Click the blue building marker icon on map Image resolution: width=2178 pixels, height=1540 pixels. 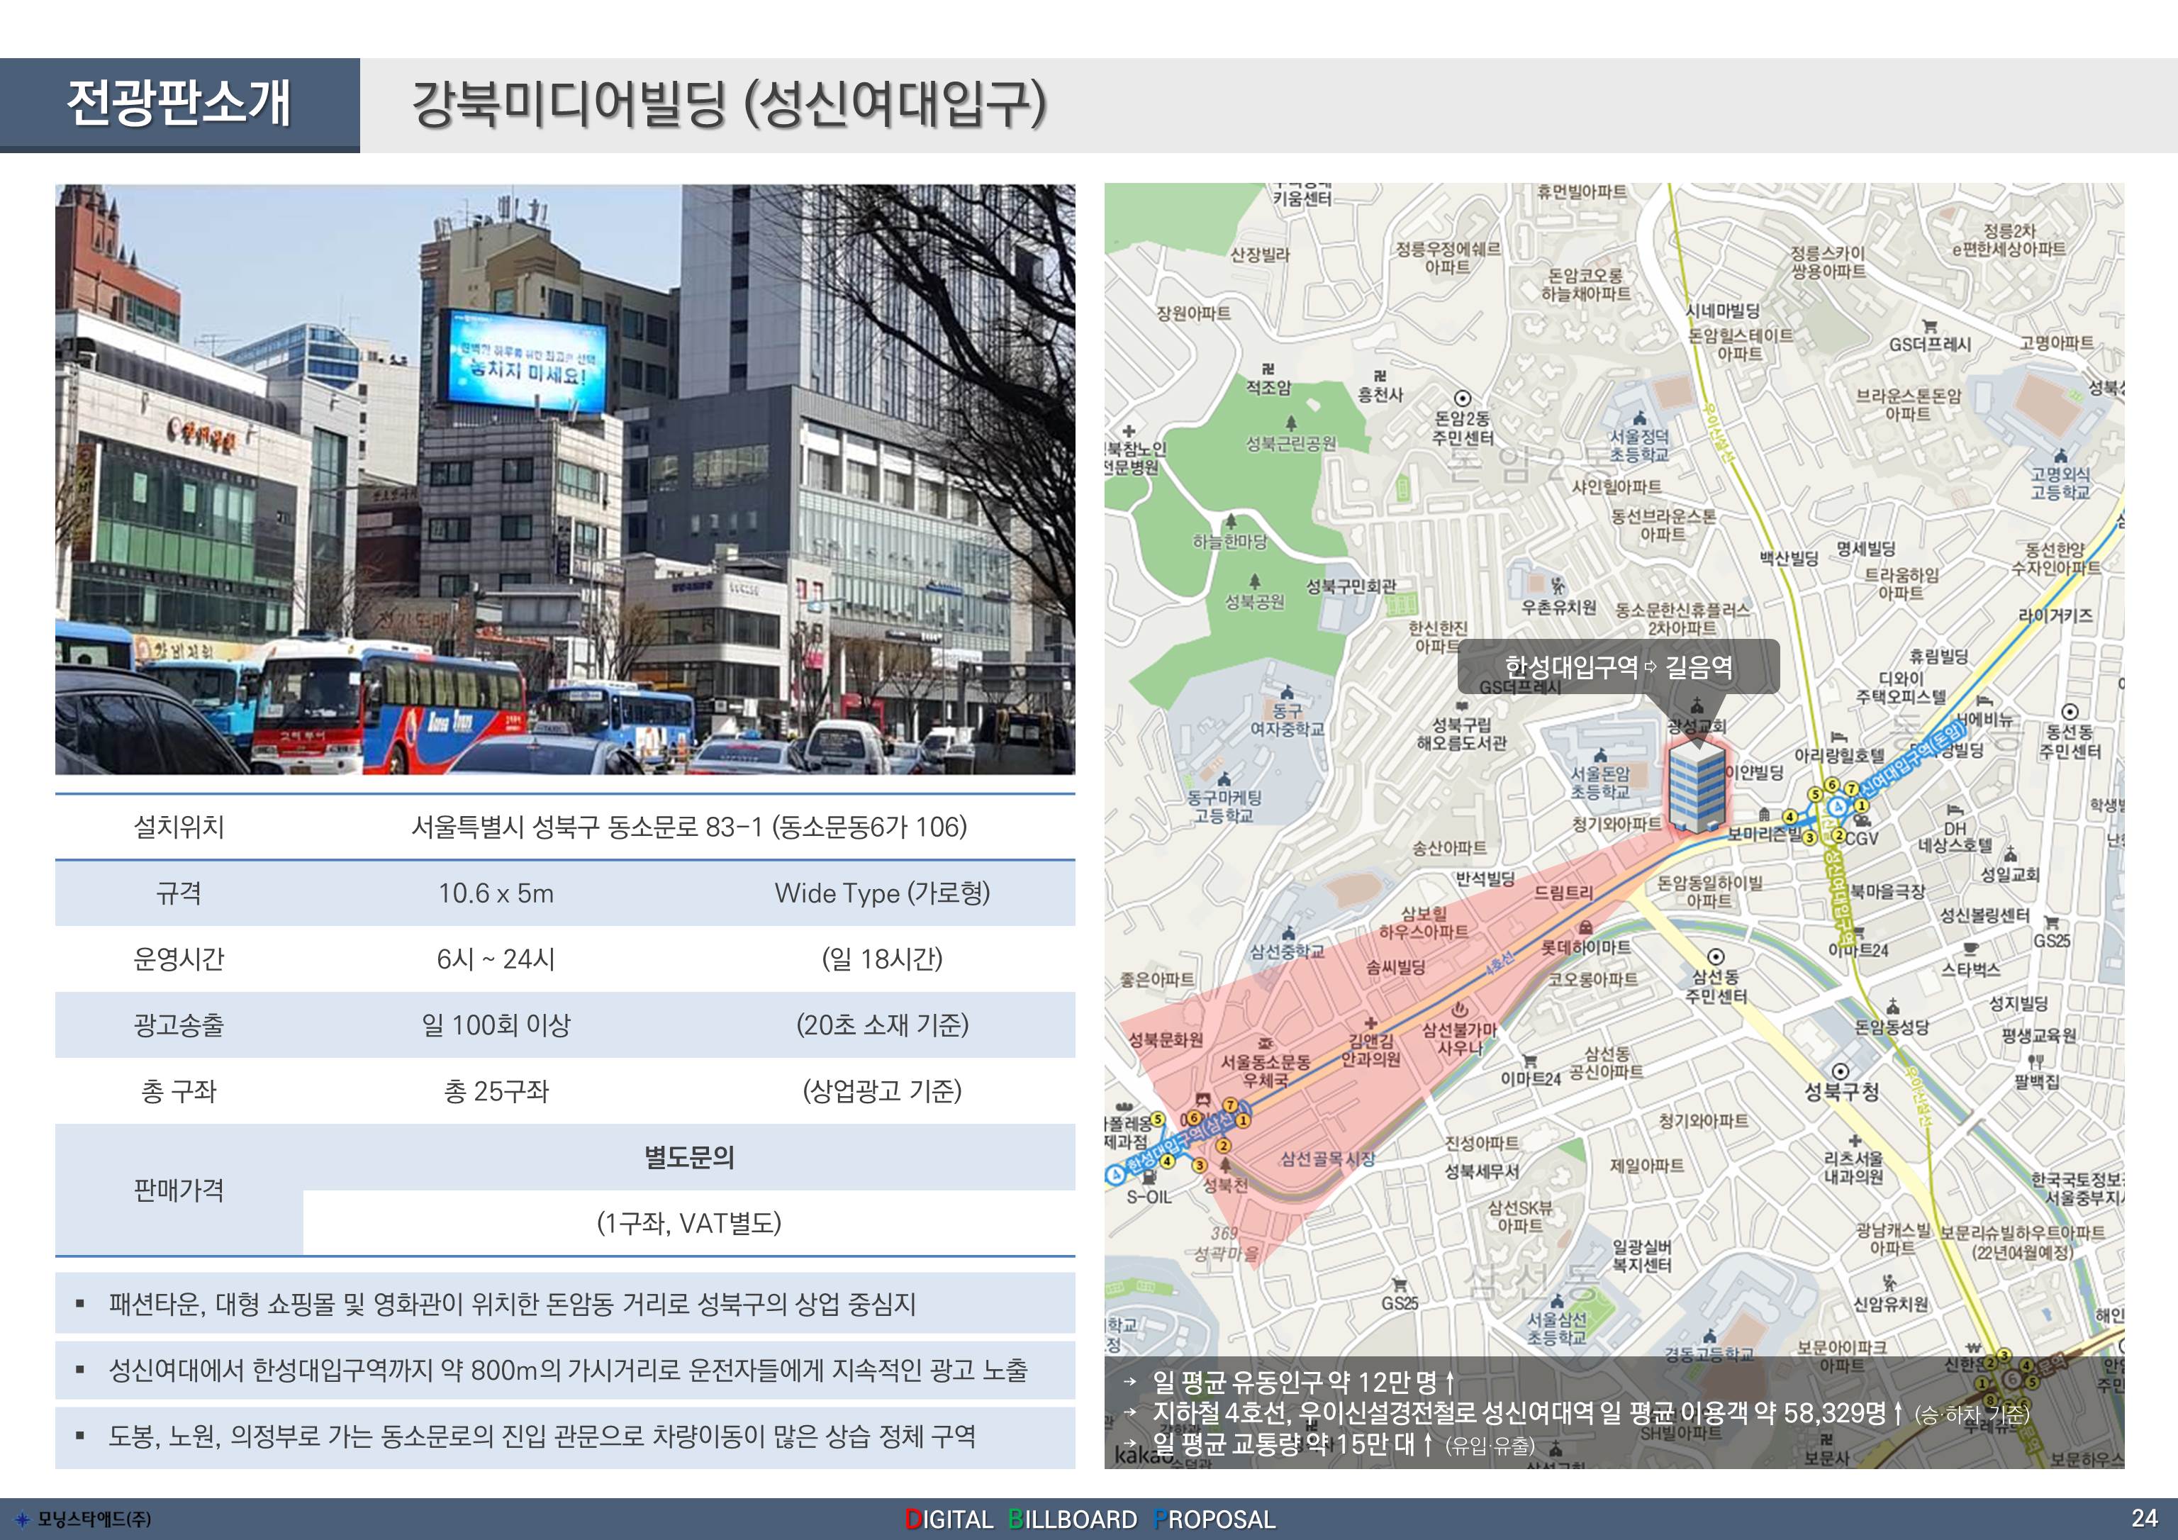click(x=1697, y=786)
